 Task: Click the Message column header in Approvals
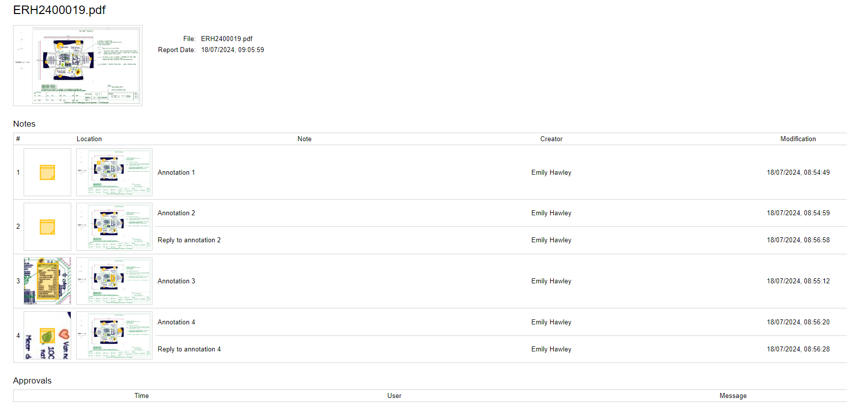tap(733, 395)
